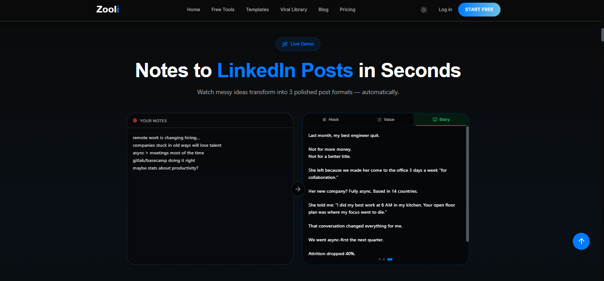Click the Live Demo badge label
The height and width of the screenshot is (281, 604).
302,44
